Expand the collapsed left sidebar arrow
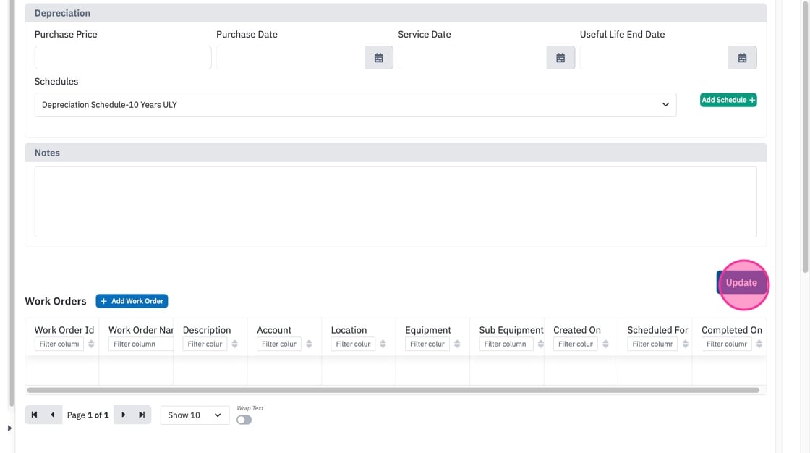 click(x=9, y=428)
